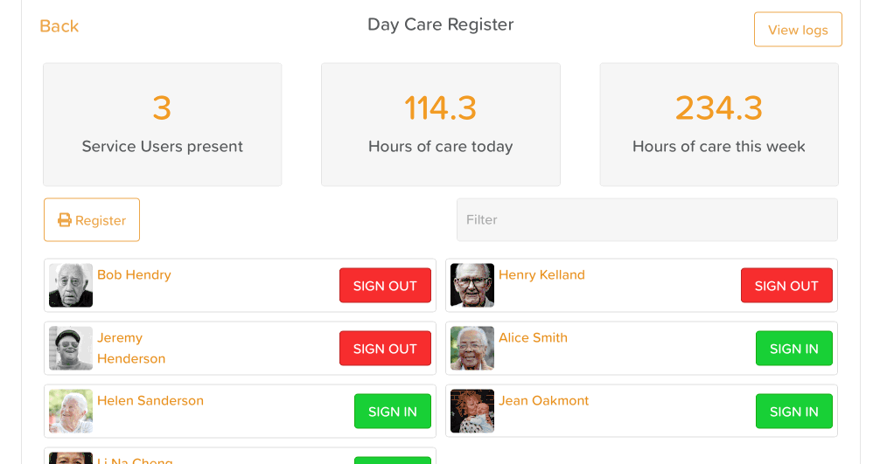Viewport: 887px width, 464px height.
Task: Open Alice Smith's name link
Action: (x=533, y=338)
